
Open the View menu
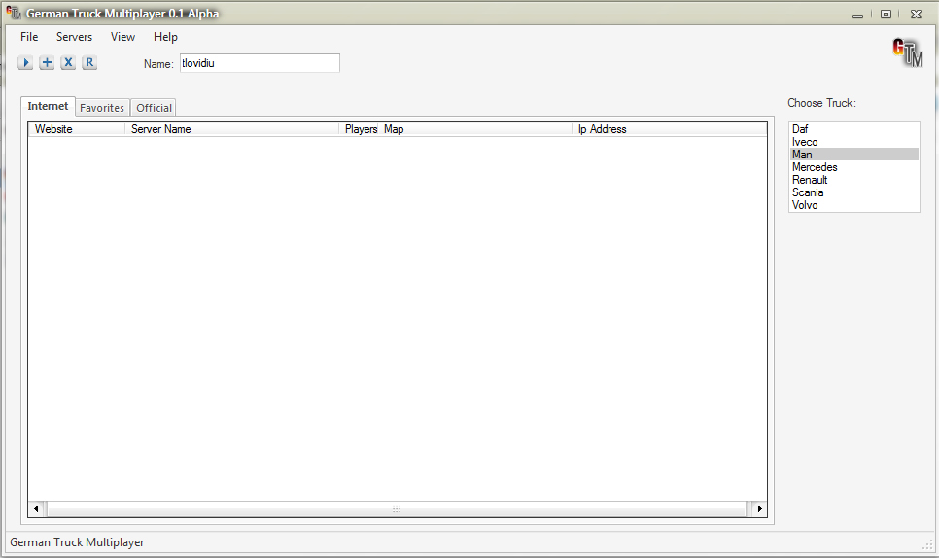pyautogui.click(x=122, y=37)
